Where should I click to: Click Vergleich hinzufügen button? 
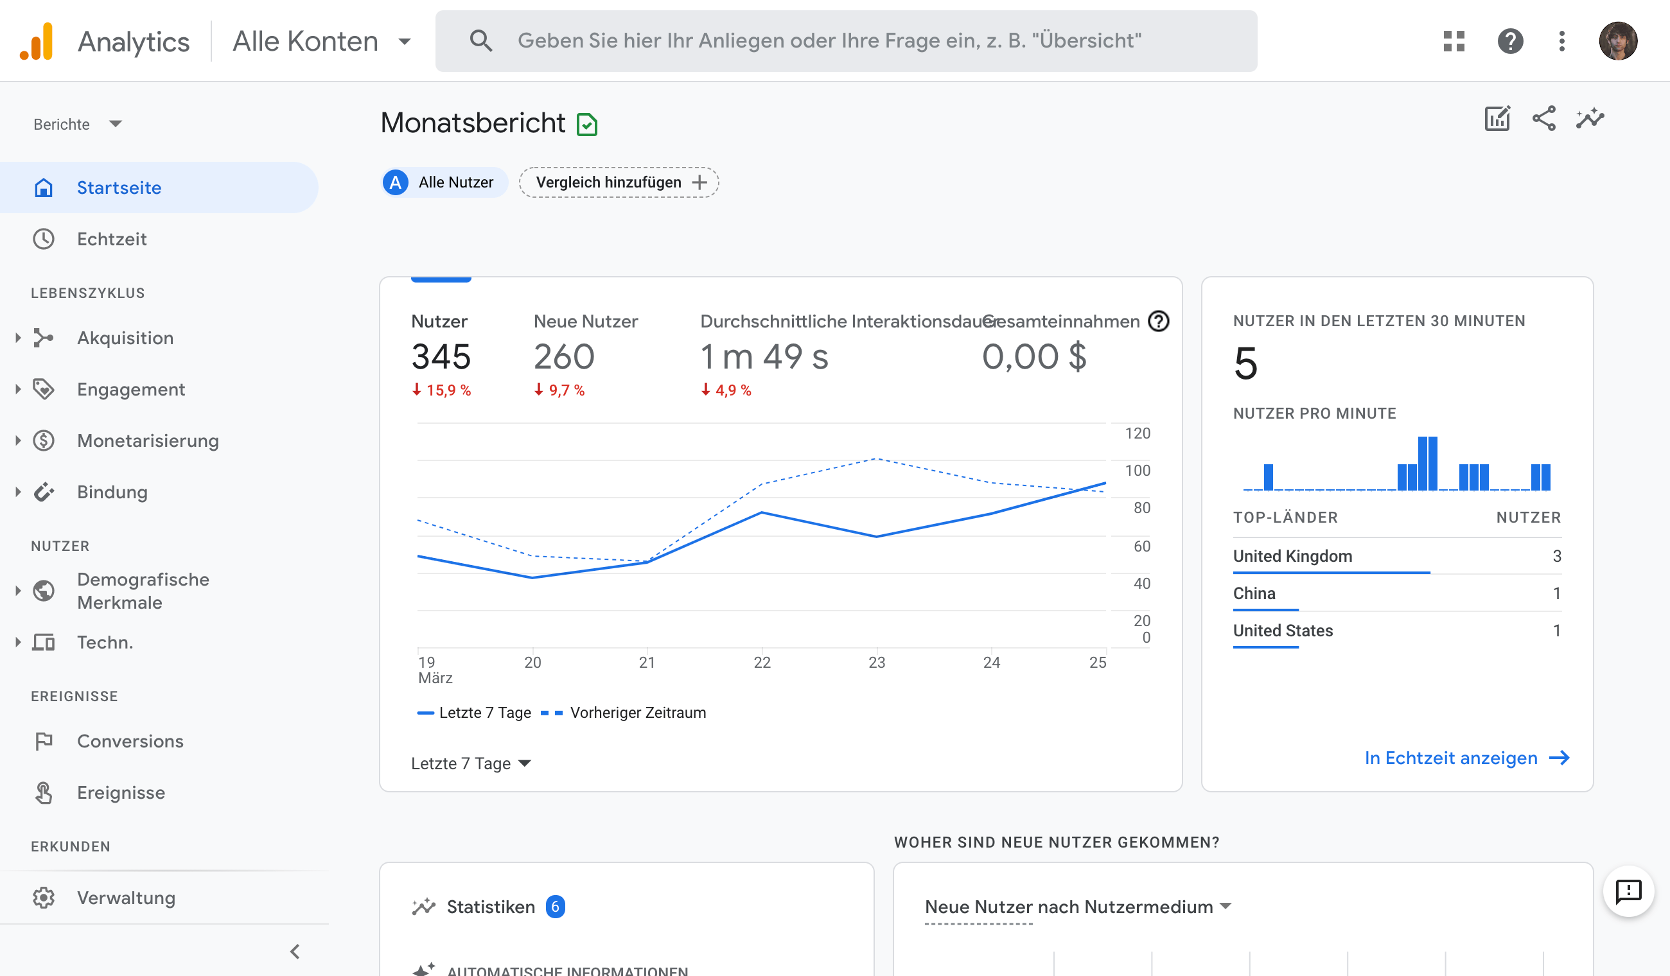pyautogui.click(x=619, y=182)
